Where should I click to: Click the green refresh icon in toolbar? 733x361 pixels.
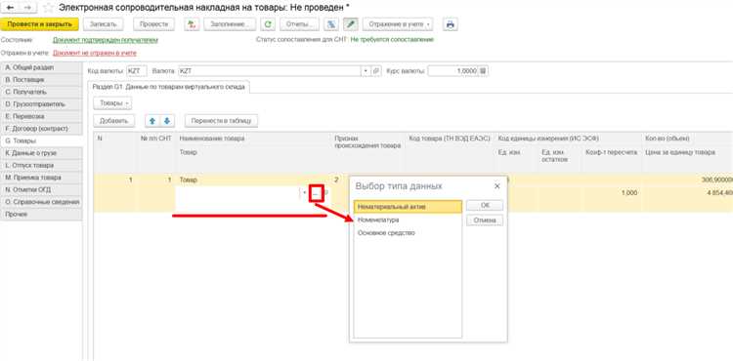[x=268, y=24]
